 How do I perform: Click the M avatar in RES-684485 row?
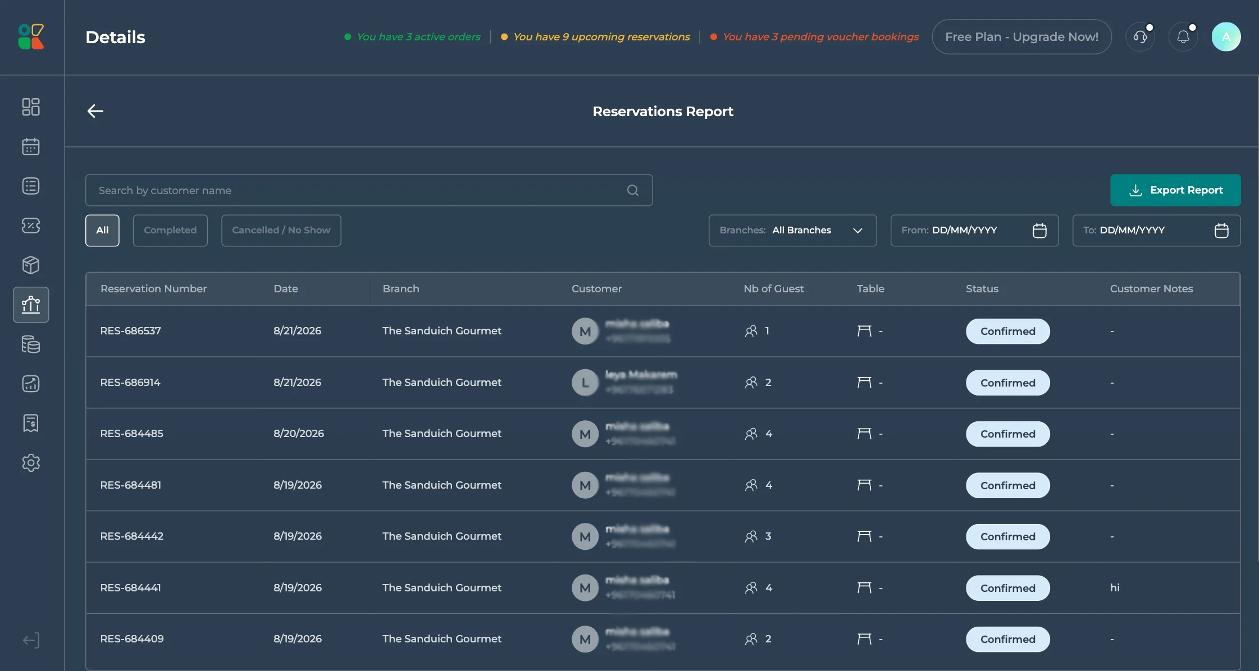585,434
